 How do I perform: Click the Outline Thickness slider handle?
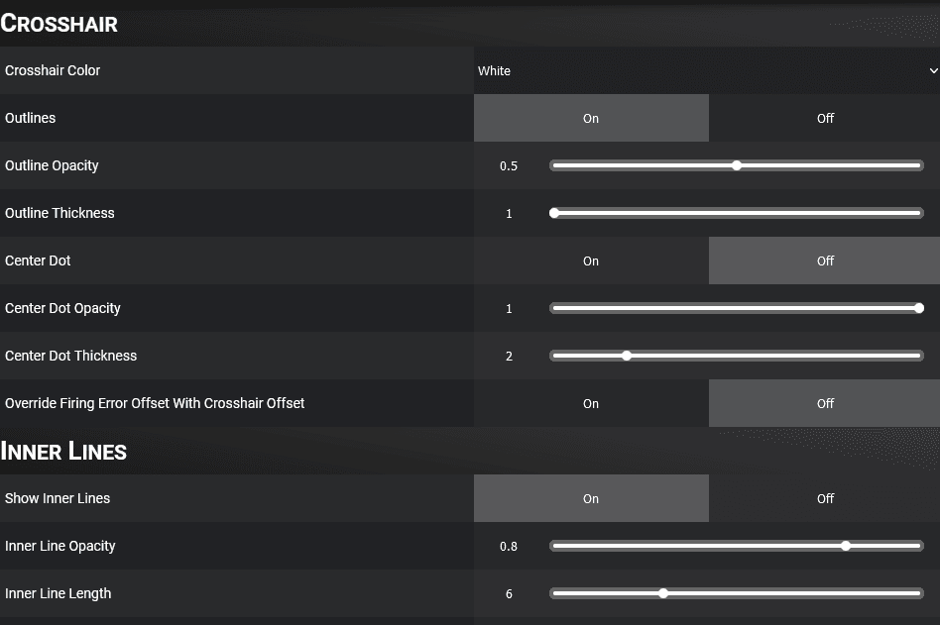click(554, 212)
